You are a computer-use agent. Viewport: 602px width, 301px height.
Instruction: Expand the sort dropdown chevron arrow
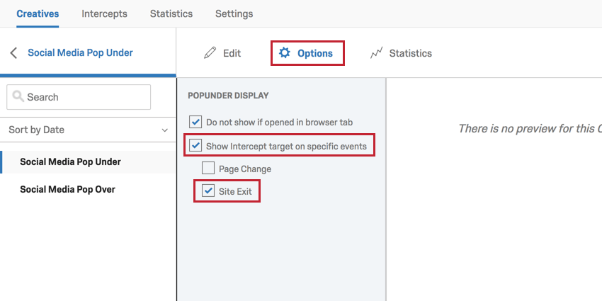[165, 130]
